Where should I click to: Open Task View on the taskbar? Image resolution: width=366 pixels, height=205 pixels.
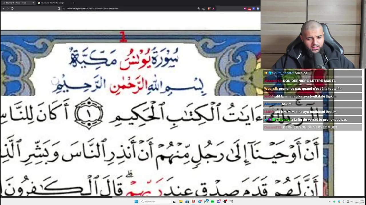click(x=174, y=202)
